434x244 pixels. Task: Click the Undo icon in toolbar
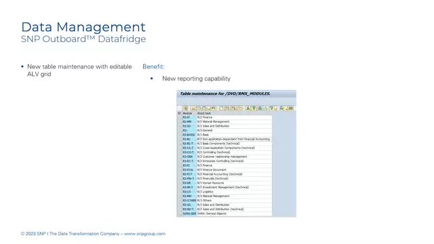(x=214, y=108)
